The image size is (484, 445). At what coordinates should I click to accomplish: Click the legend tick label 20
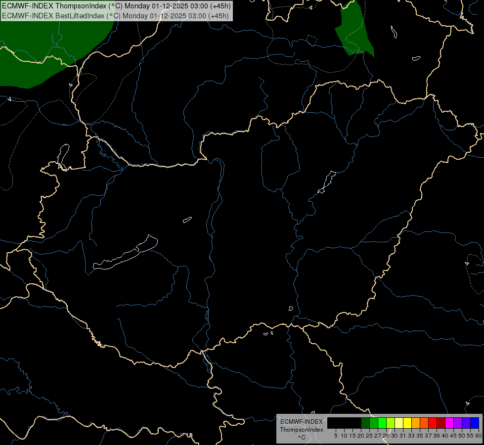point(361,436)
